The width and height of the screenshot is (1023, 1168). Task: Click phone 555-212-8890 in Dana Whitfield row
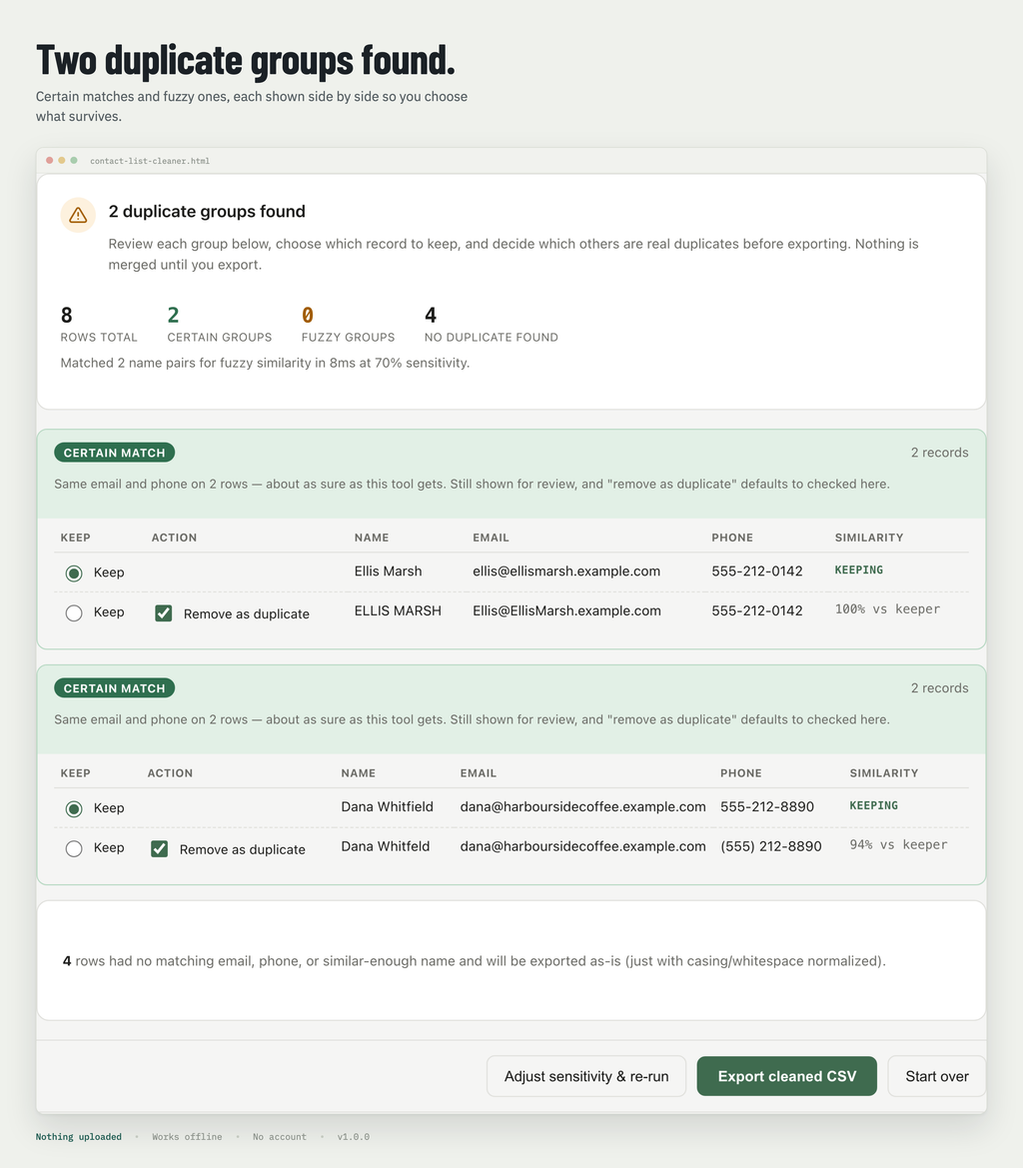click(x=767, y=806)
